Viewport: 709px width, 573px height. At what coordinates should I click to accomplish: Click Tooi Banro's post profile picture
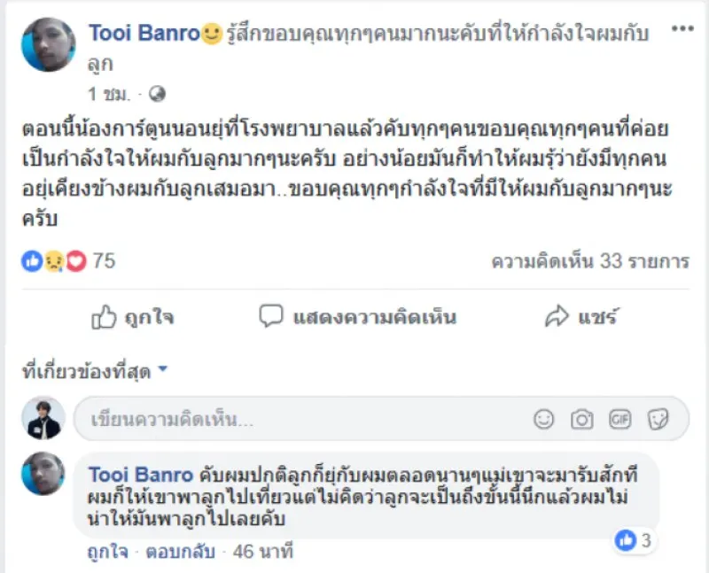pyautogui.click(x=48, y=45)
